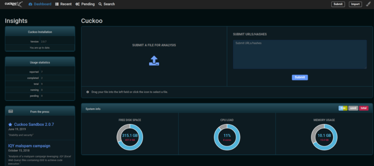Click the Cuckoo logo in navbar
Image resolution: width=374 pixels, height=166 pixels.
point(14,4)
